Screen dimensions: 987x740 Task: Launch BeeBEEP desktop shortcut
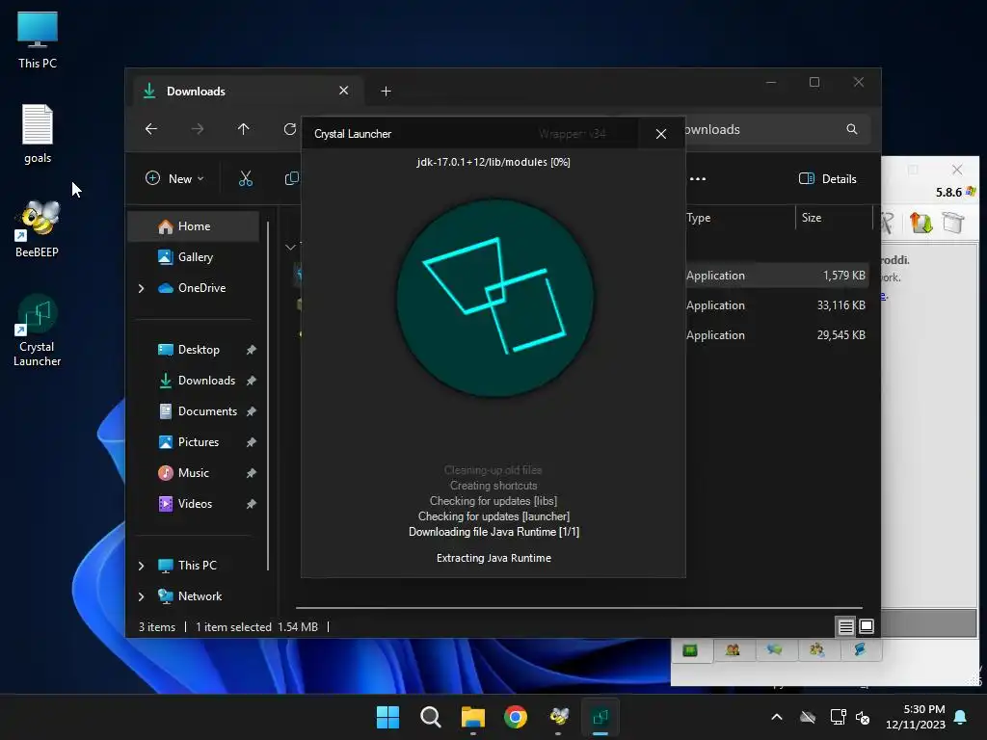pyautogui.click(x=38, y=229)
